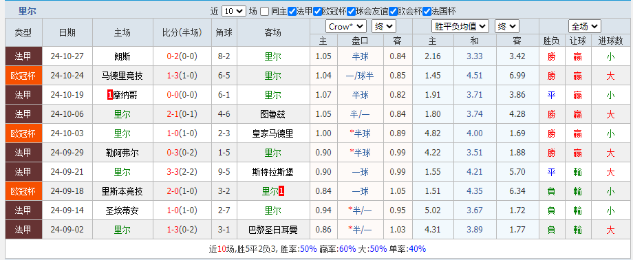Click the 1-3(0-2) score vs 巴黎圣日耳曼
Screen dimensions: 633x260
[x=182, y=230]
